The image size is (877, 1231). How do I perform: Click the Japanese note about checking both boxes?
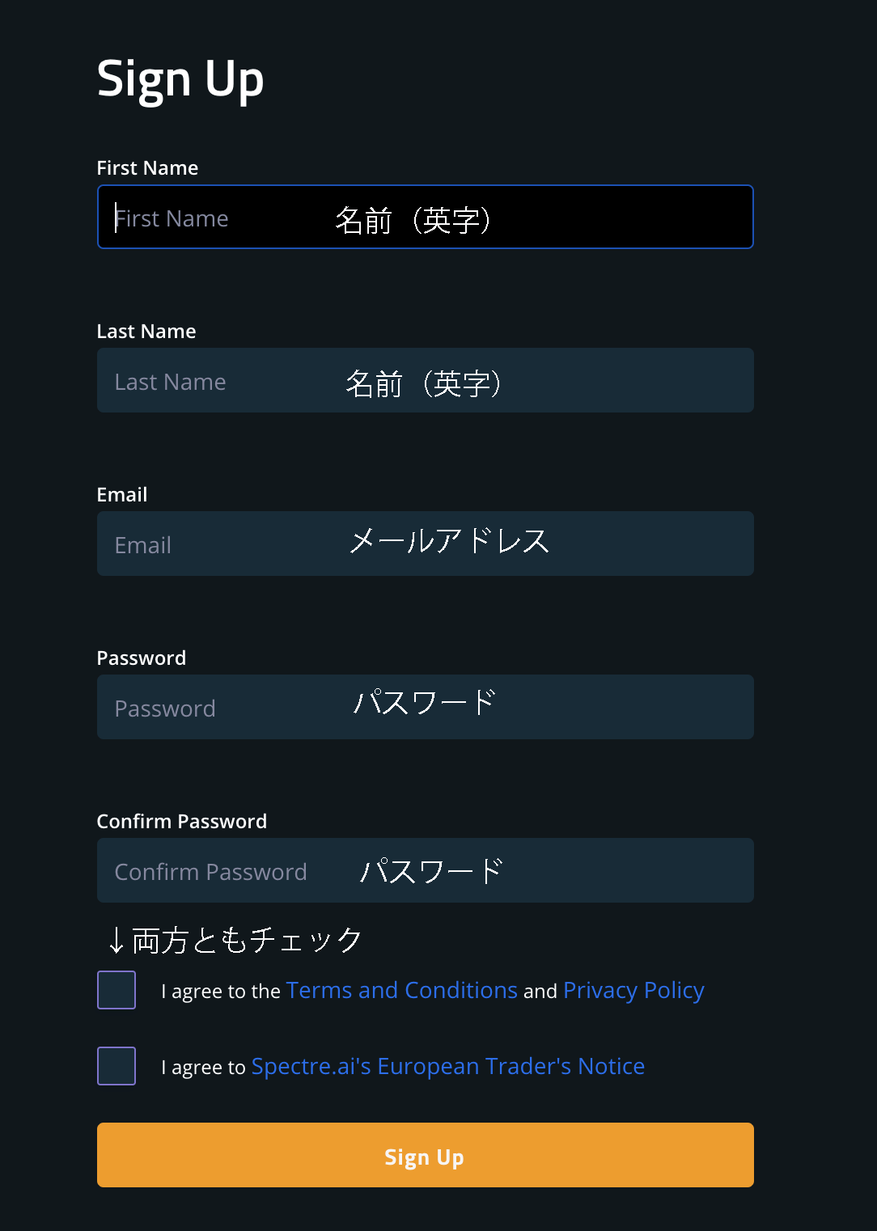[x=233, y=940]
